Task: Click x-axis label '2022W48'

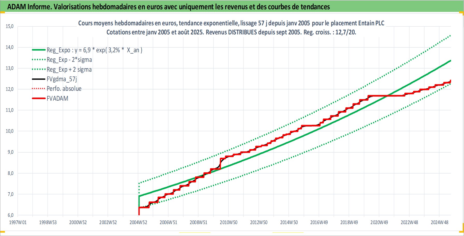Action: pyautogui.click(x=409, y=222)
